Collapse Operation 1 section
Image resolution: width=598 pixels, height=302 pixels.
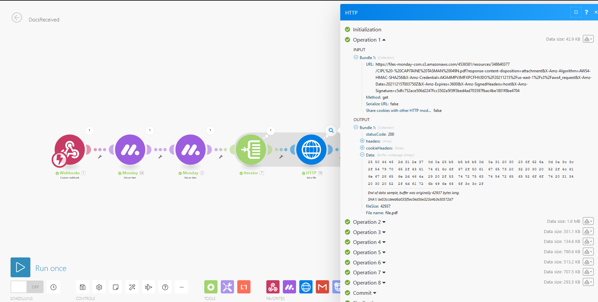(x=369, y=40)
